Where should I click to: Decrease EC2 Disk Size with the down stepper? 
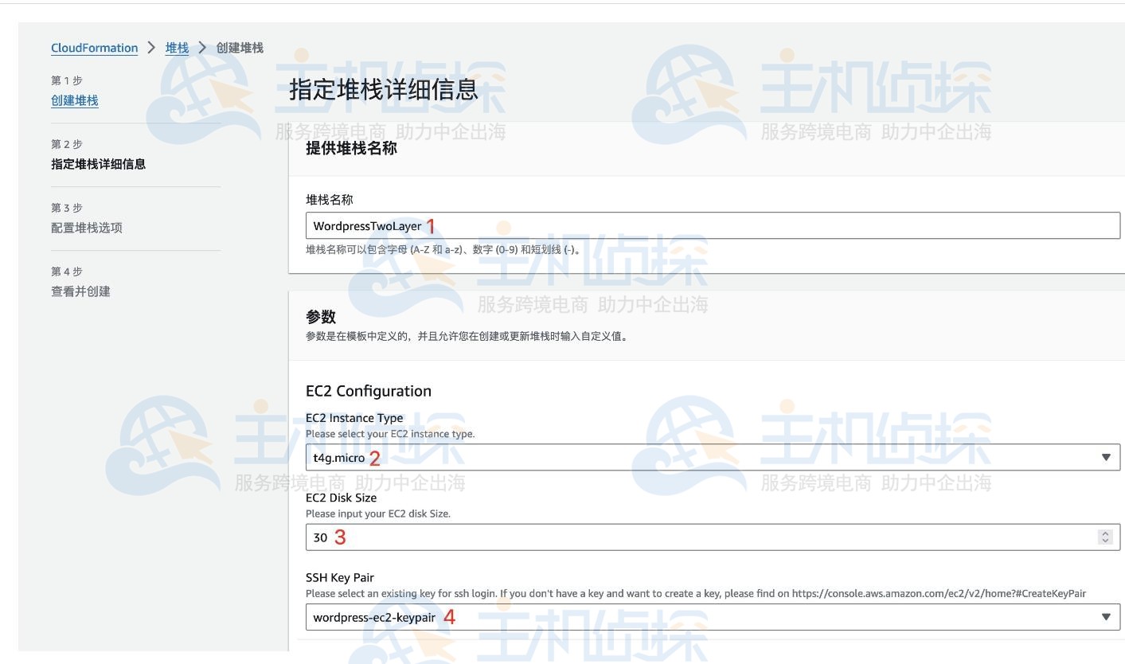[x=1105, y=541]
